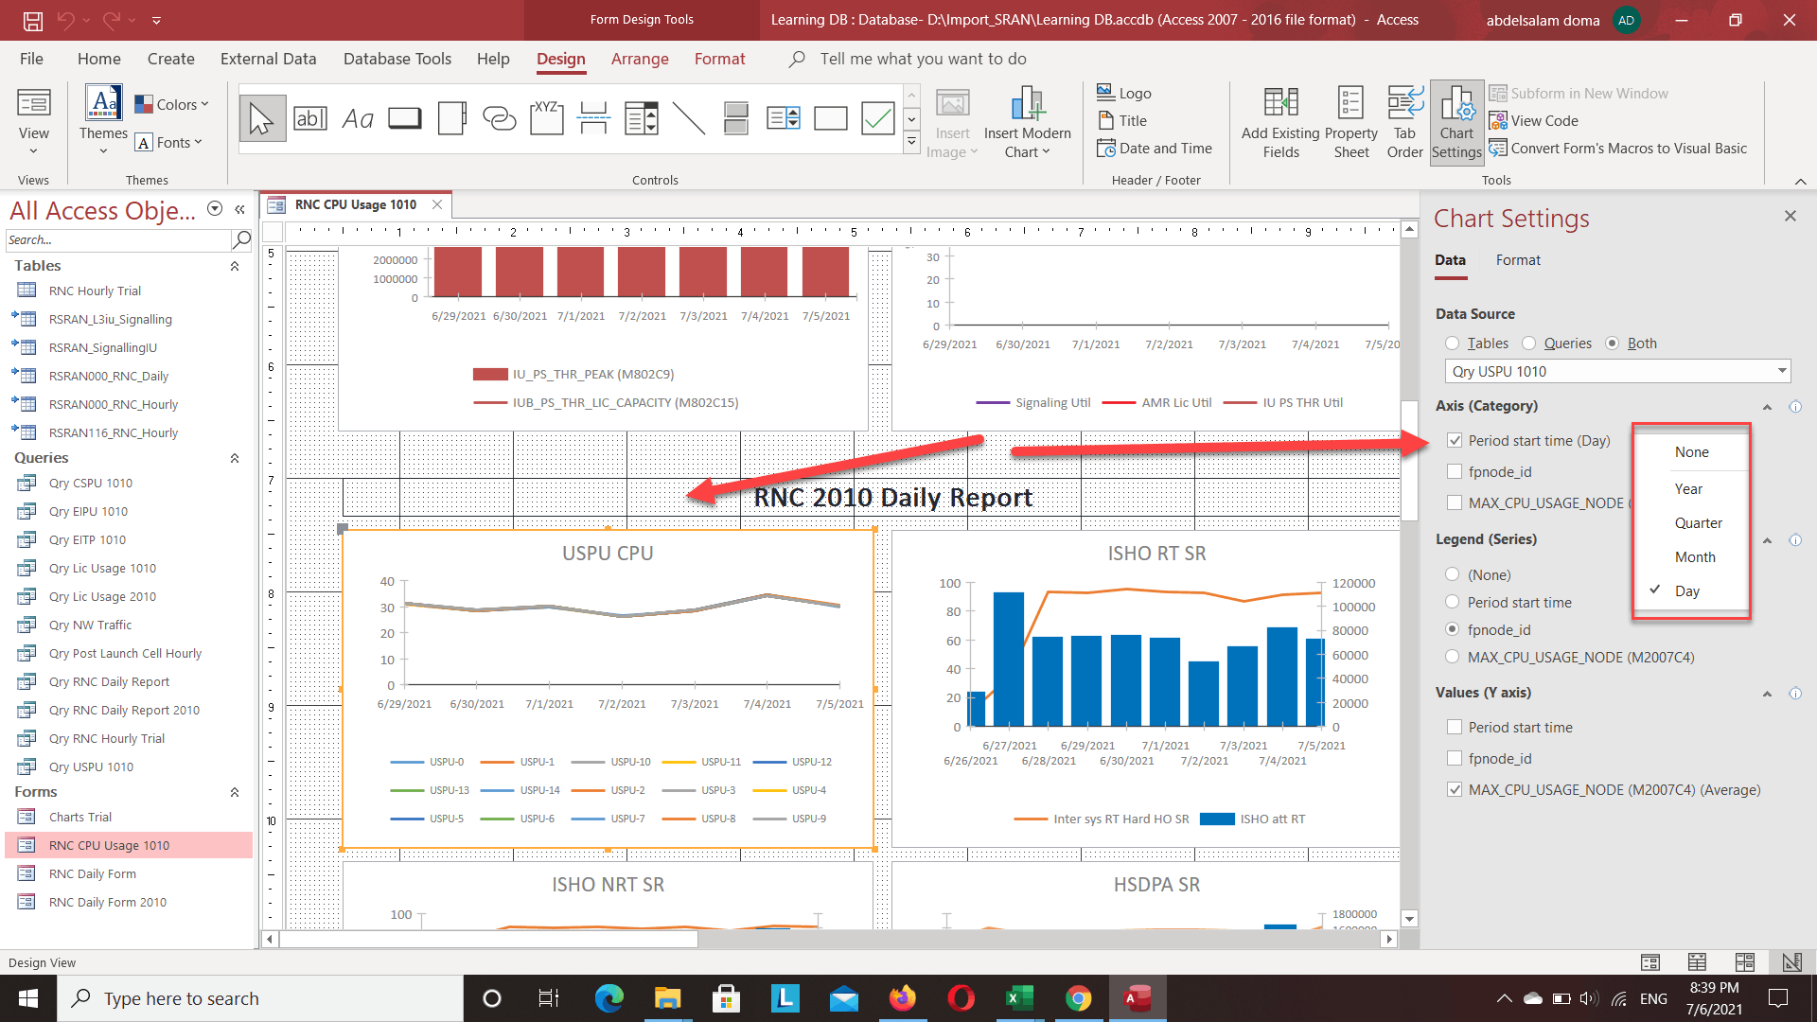1817x1022 pixels.
Task: Select Tables data source radio
Action: coord(1453,344)
